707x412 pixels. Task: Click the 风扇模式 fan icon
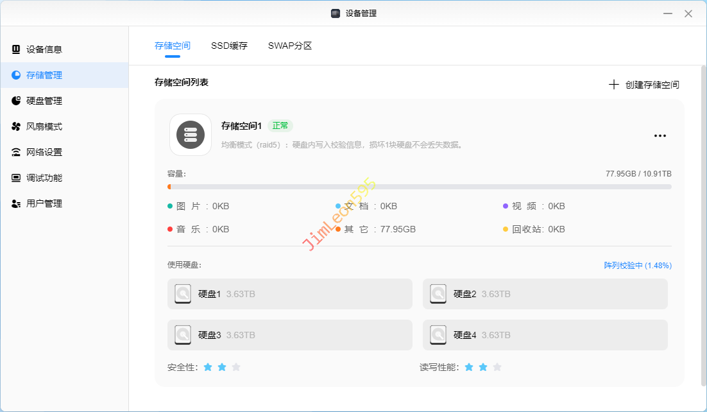click(x=16, y=126)
